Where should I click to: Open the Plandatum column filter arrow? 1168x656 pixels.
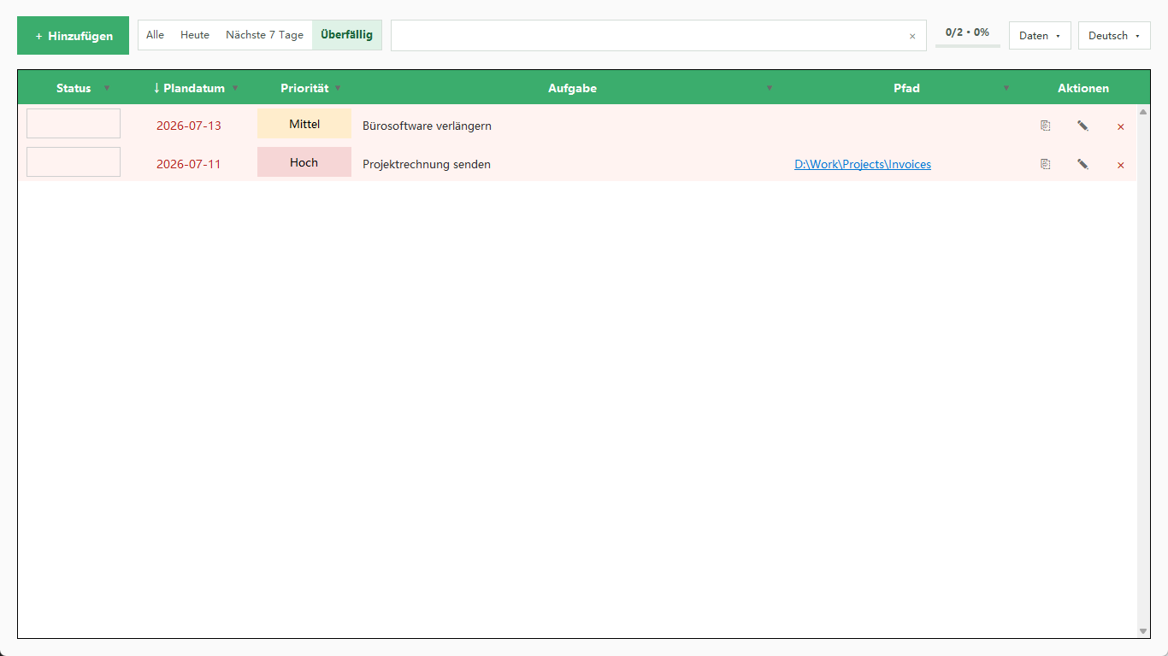tap(235, 88)
